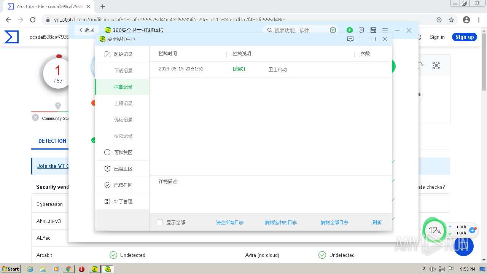
Task: Click 拦截时间 column header
Action: pyautogui.click(x=168, y=54)
